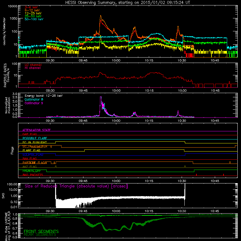
Task: Select the LO channel legend label
Action: pos(33,65)
